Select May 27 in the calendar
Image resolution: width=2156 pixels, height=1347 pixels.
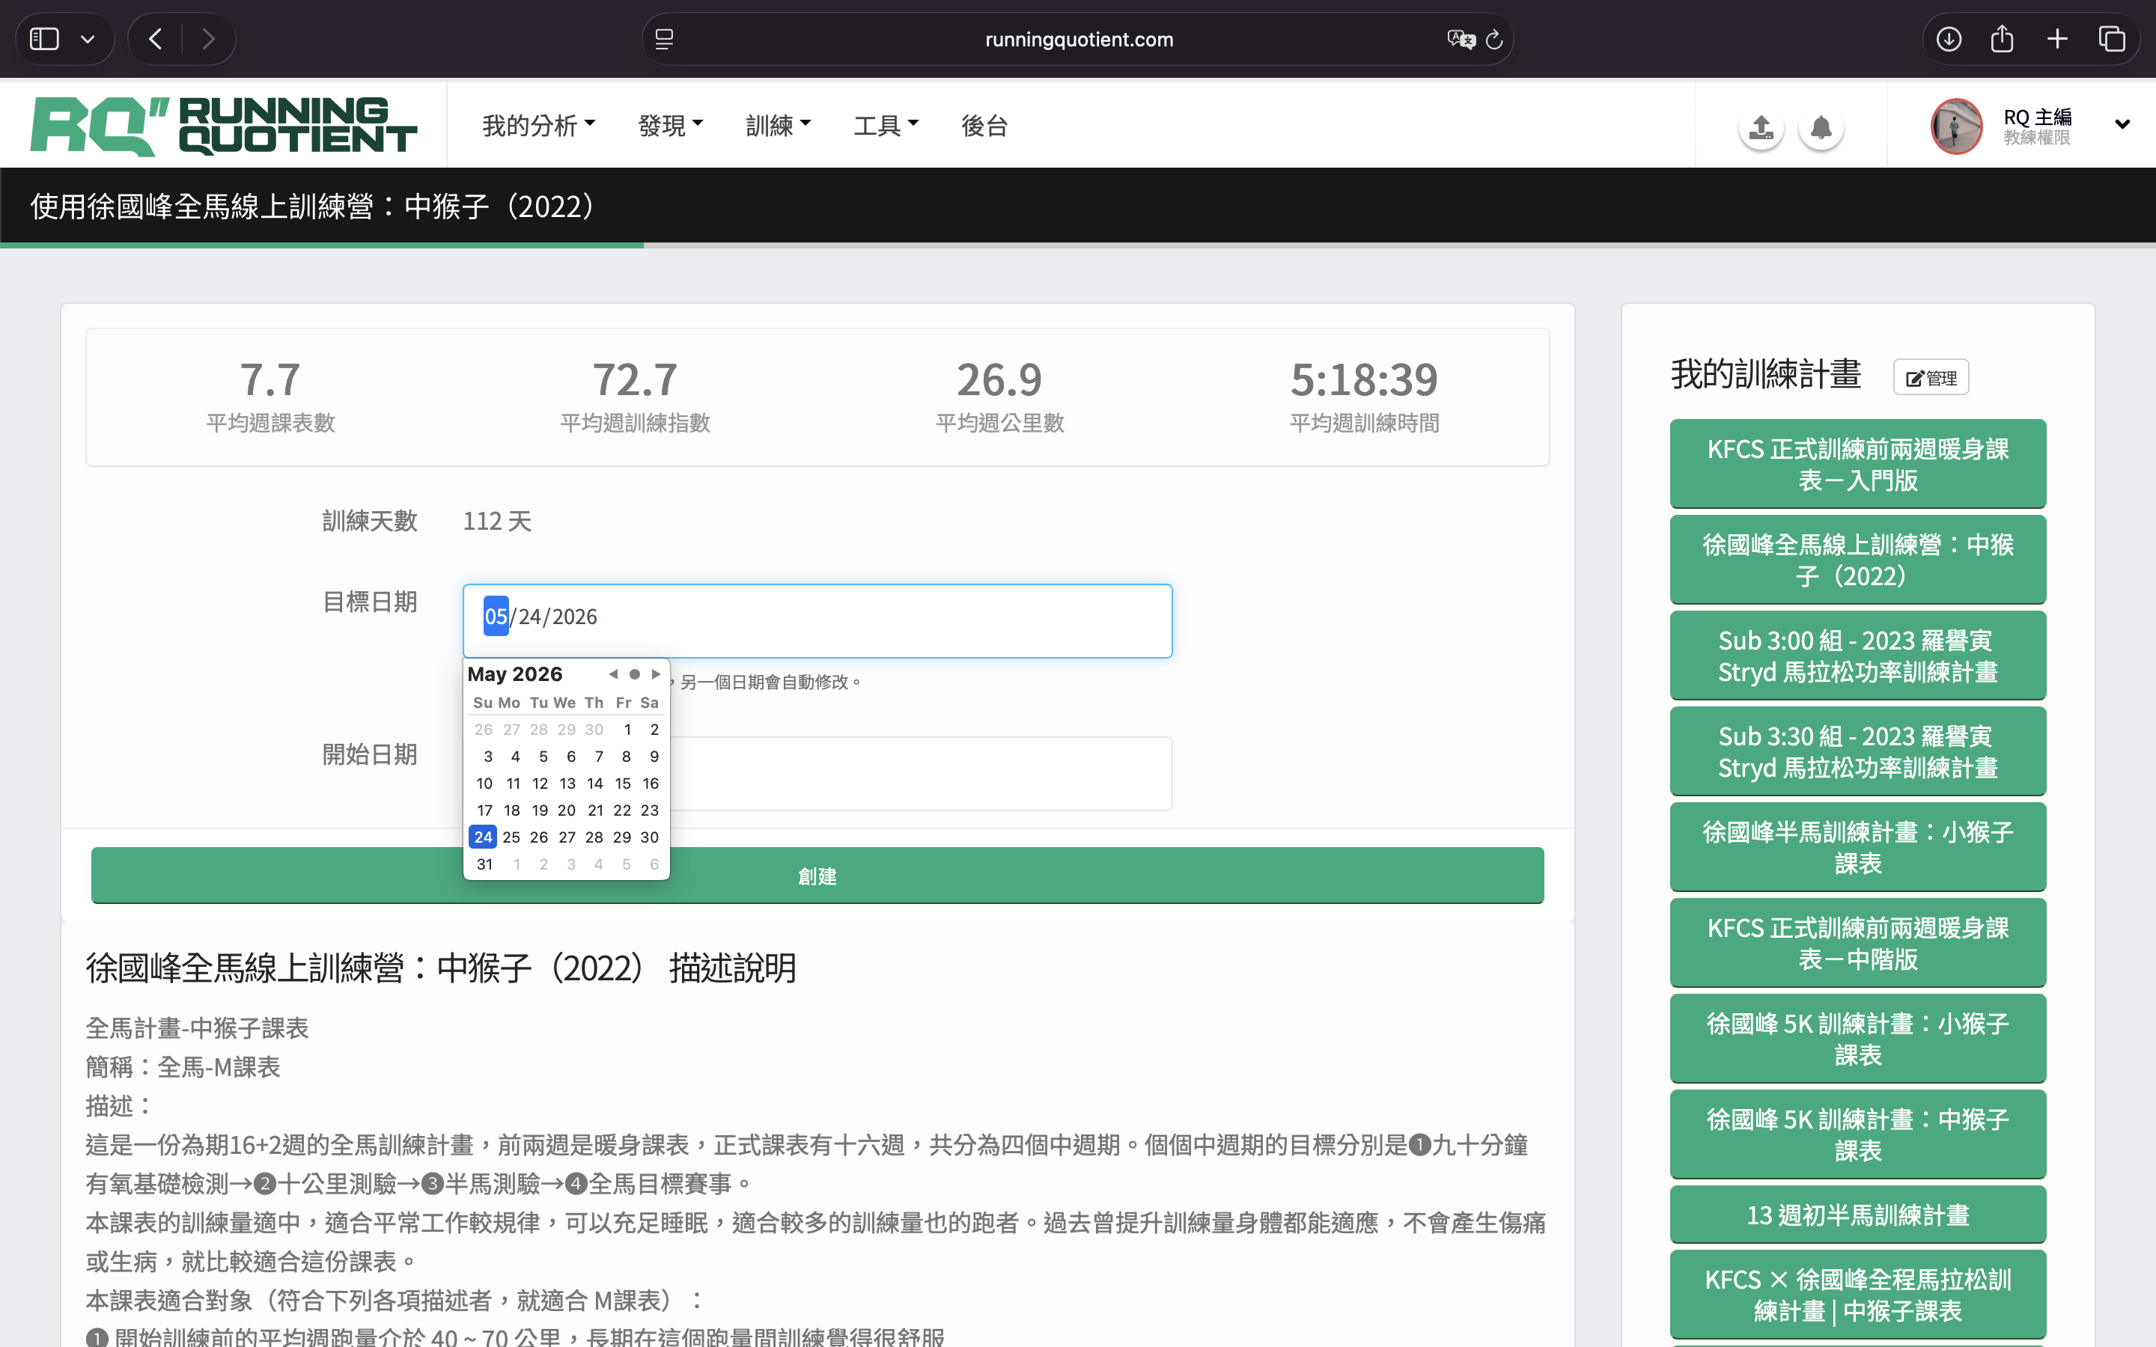pos(567,837)
